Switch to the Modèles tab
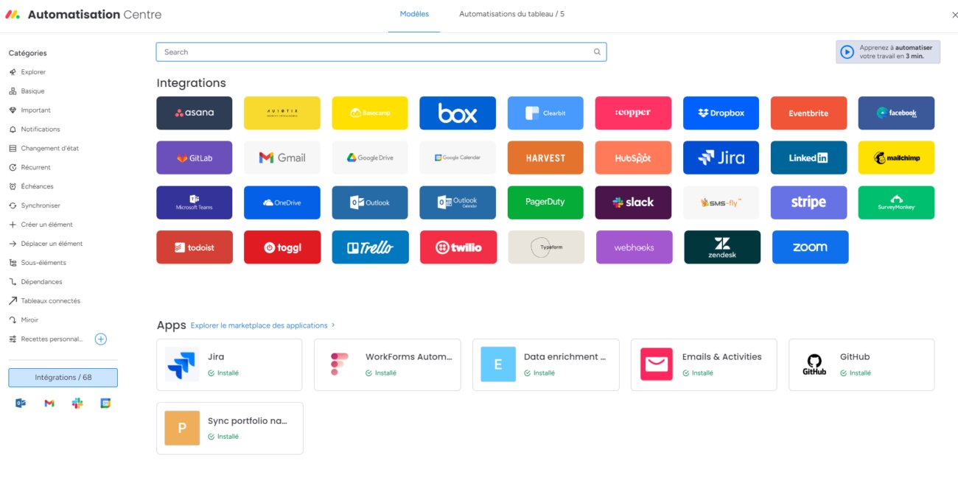The image size is (958, 480). point(414,14)
